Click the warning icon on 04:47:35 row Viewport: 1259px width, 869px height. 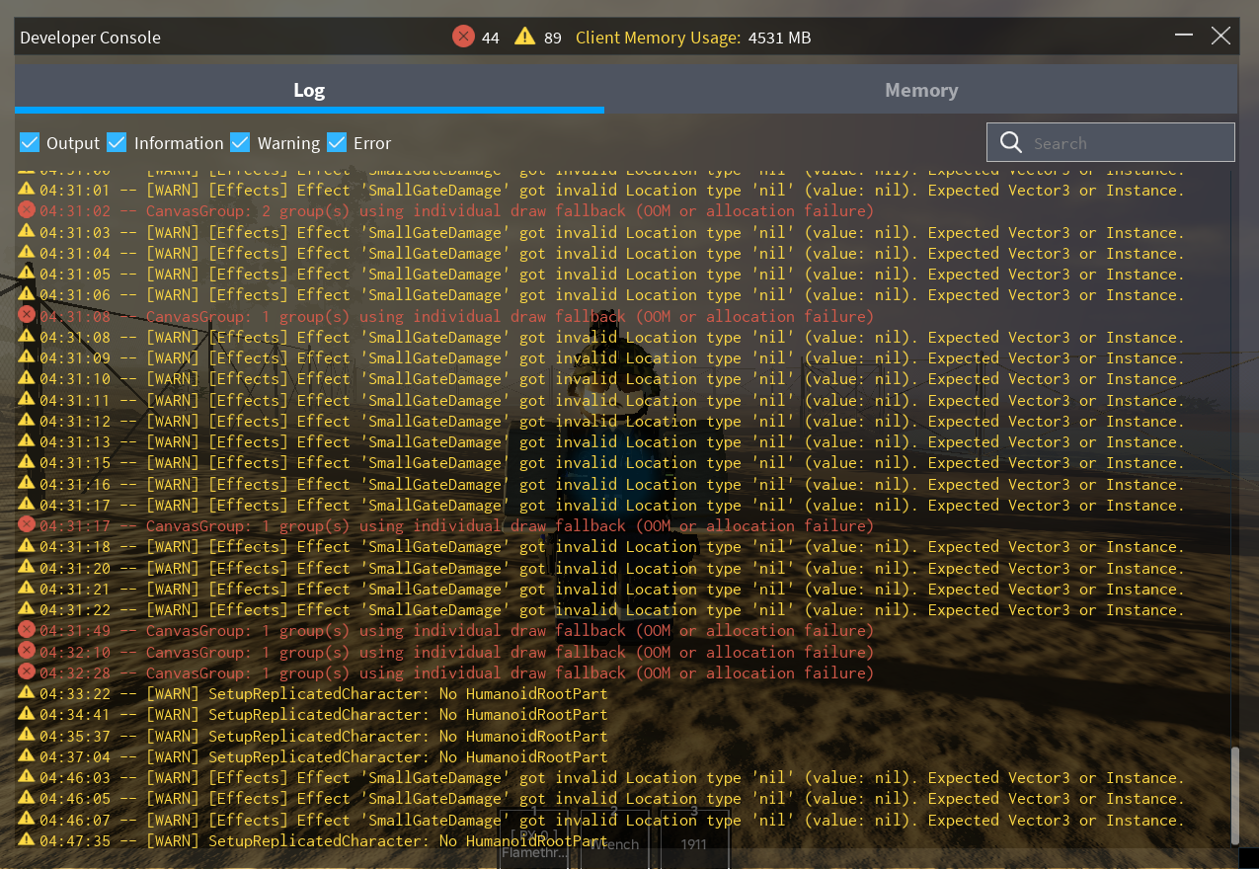(x=27, y=839)
